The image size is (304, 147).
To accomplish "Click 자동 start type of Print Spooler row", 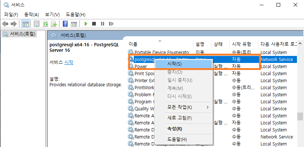I will click(x=236, y=73).
